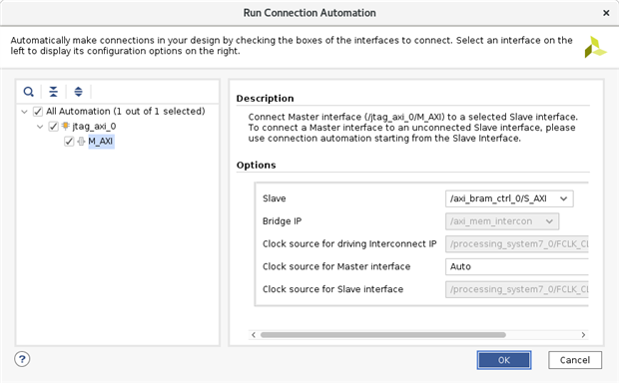619x383 pixels.
Task: Click the scroll left arrow in Options
Action: (x=254, y=335)
